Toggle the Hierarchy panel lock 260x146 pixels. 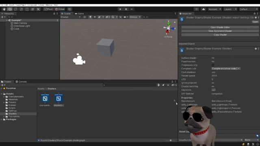click(54, 13)
